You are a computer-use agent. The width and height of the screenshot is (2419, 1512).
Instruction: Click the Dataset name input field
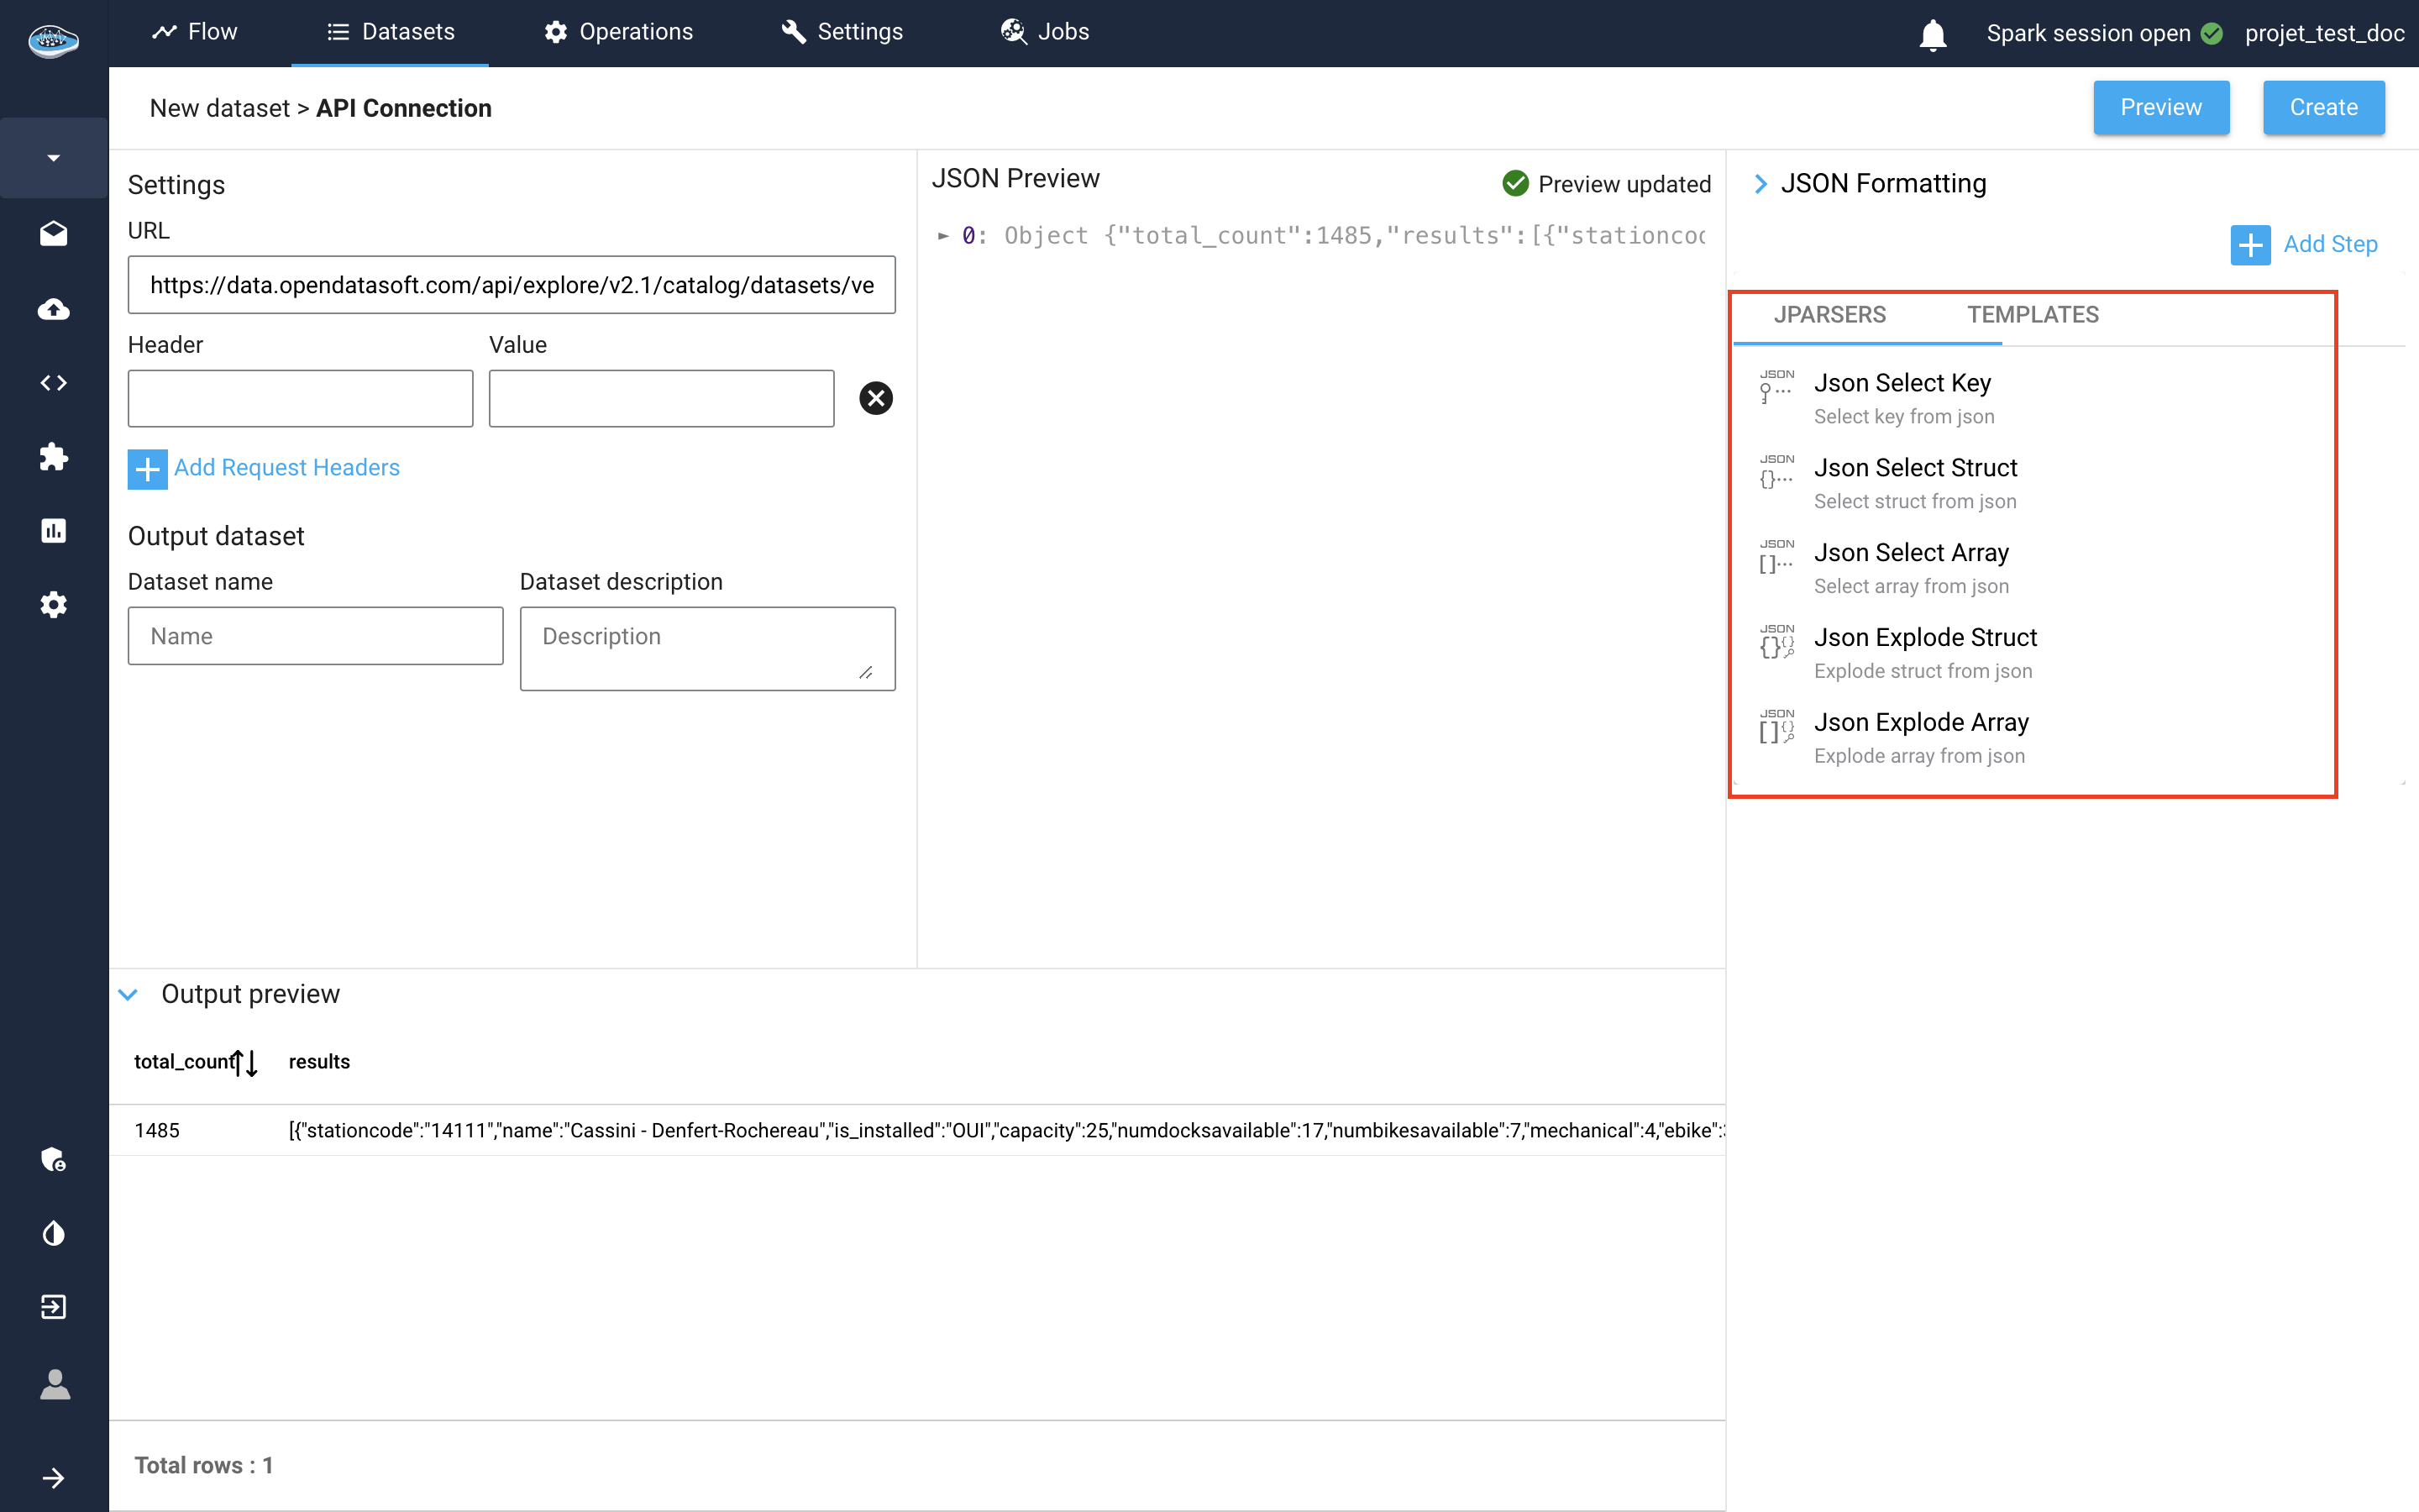[x=315, y=636]
